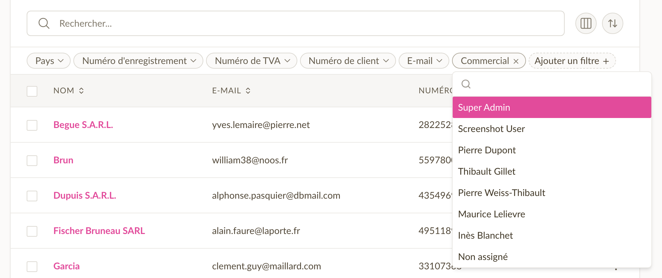Image resolution: width=662 pixels, height=278 pixels.
Task: Click email alain.faure@laporte.fr
Action: tap(256, 231)
